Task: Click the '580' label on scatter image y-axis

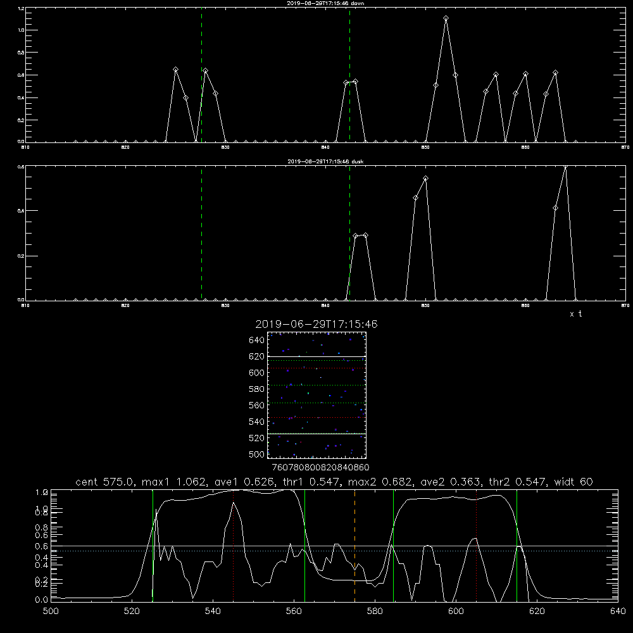Action: (257, 389)
